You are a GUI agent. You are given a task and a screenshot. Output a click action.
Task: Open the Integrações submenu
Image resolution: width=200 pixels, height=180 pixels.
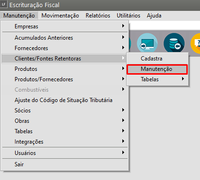click(65, 142)
